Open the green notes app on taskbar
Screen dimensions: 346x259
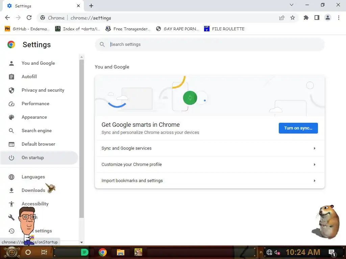[84, 252]
